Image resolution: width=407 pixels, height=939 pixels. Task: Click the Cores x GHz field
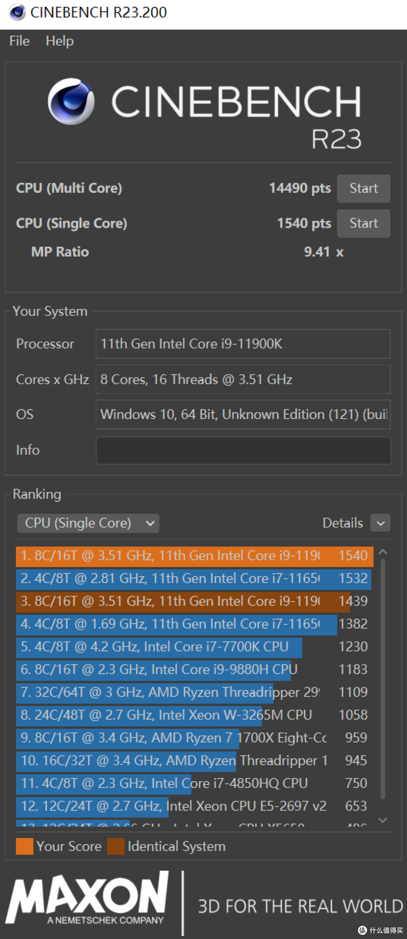coord(243,379)
